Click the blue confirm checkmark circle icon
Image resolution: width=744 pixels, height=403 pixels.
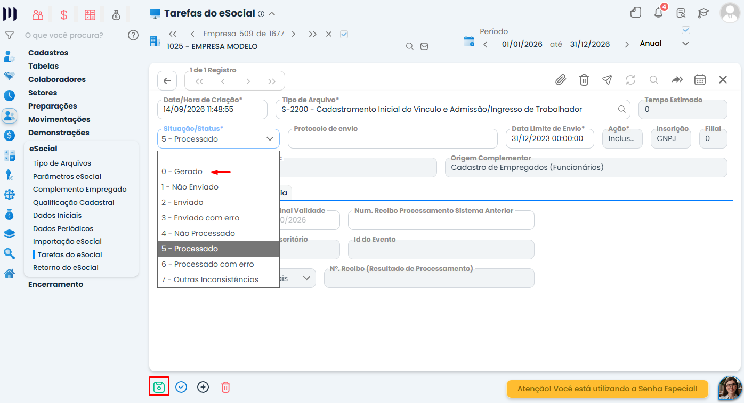click(181, 387)
